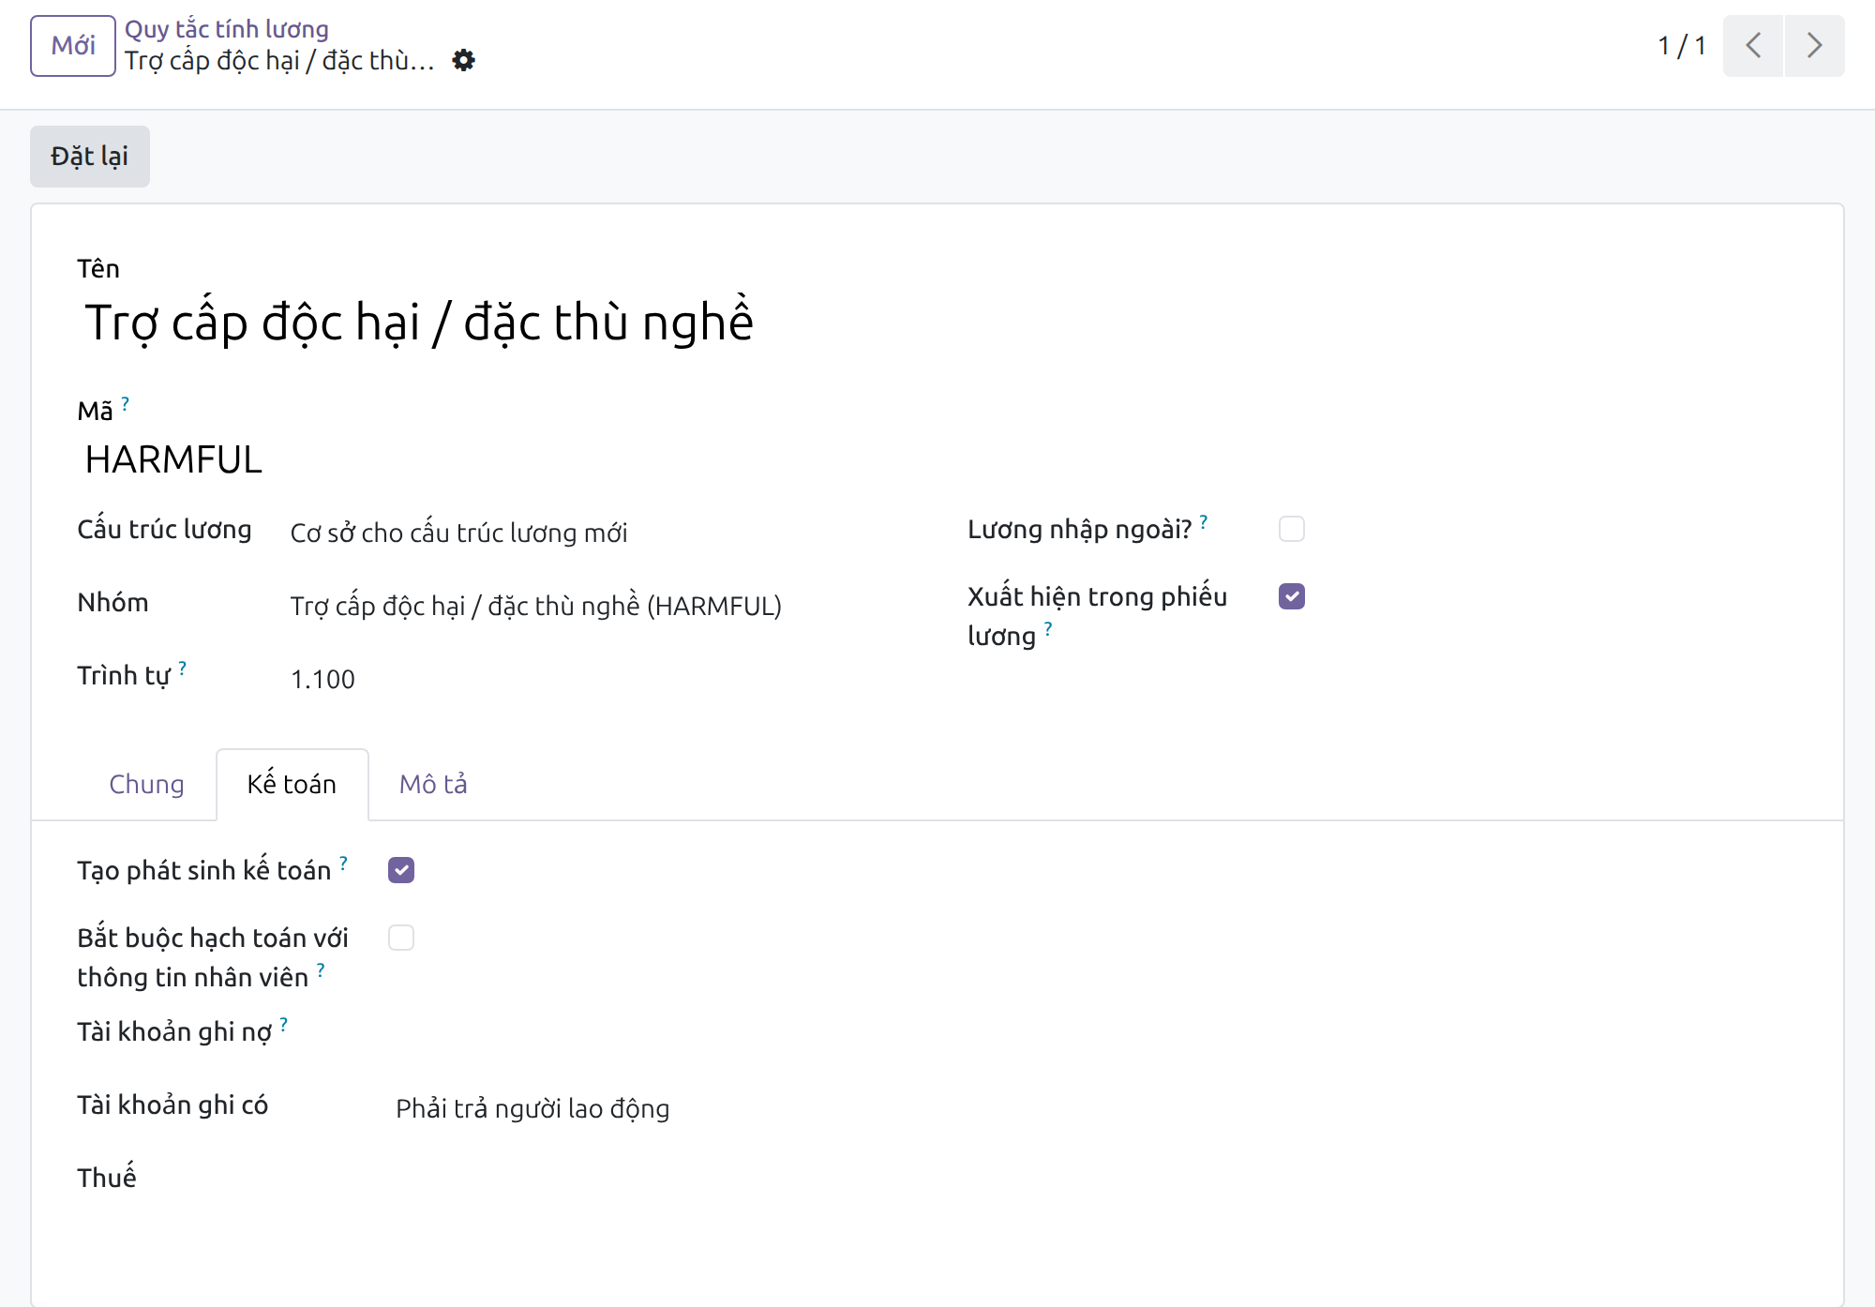This screenshot has width=1875, height=1307.
Task: Show help for Tạo phát sinh kế toán
Action: pos(343,863)
